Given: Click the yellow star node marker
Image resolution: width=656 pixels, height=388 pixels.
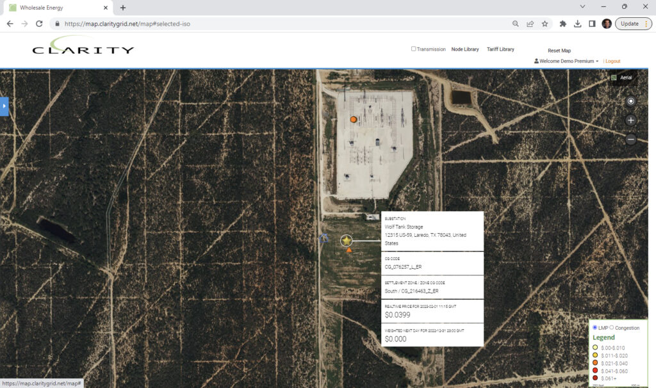Looking at the screenshot, I should point(347,240).
